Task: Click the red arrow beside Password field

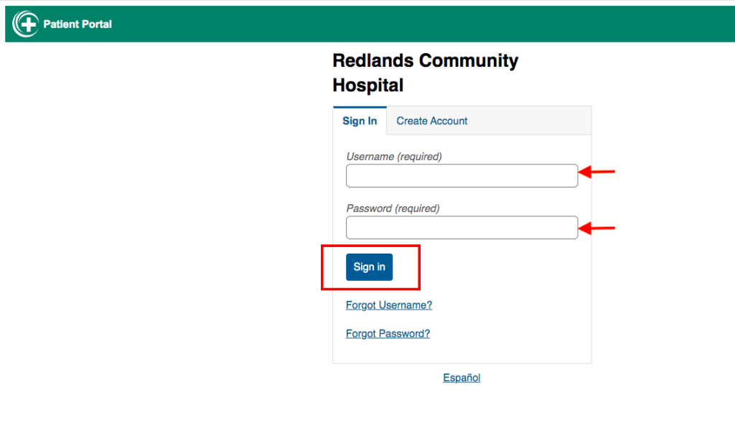Action: pyautogui.click(x=596, y=228)
